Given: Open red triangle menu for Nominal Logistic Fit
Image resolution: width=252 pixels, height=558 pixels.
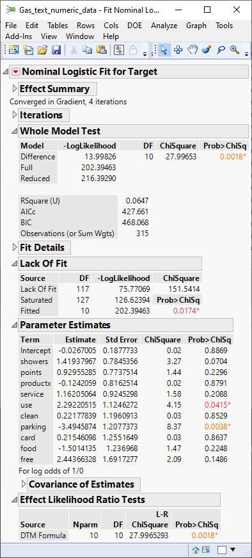Looking at the screenshot, I should click(x=16, y=72).
